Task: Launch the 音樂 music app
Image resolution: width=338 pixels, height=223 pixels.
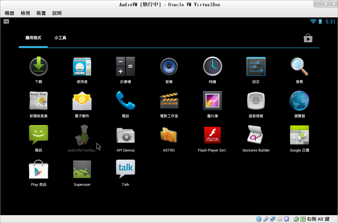Action: tap(169, 70)
